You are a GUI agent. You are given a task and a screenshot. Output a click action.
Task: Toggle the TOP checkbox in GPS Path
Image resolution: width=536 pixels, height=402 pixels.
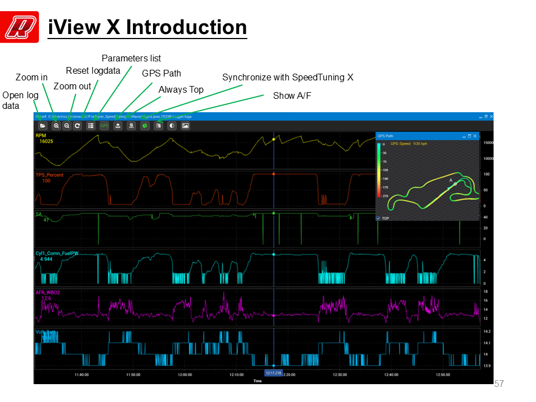[x=378, y=218]
